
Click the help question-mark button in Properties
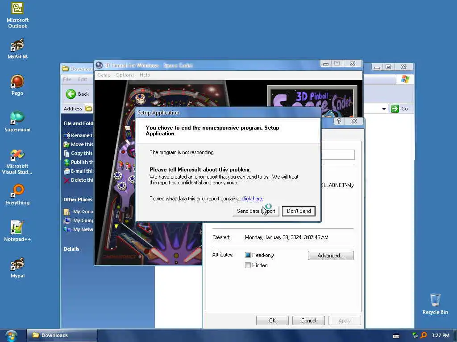point(339,121)
